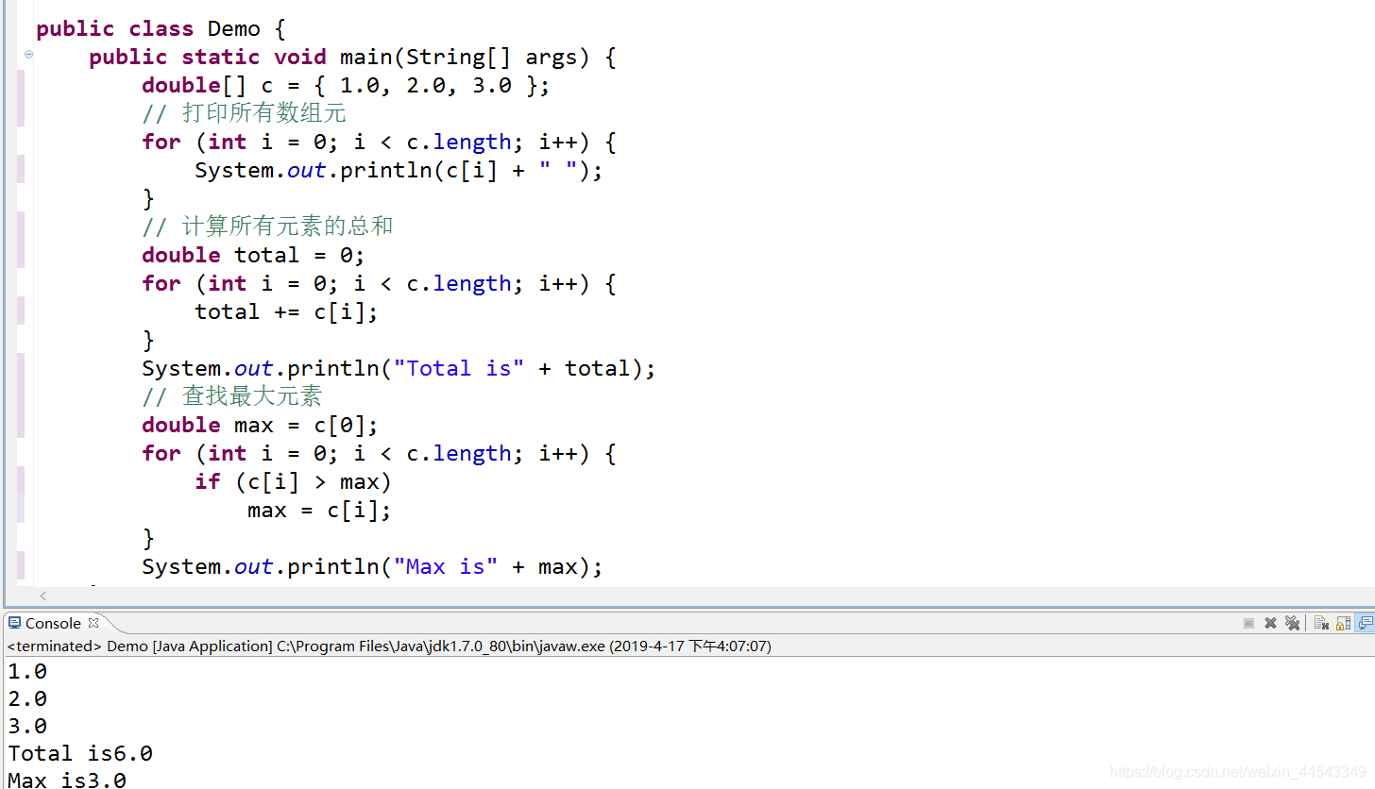The width and height of the screenshot is (1375, 789).
Task: Select the Console tab
Action: pos(53,623)
